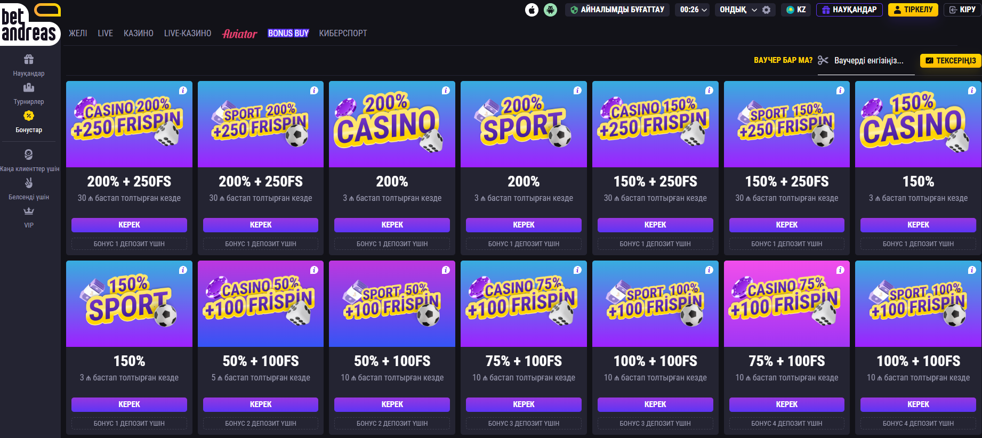
Task: Open the KZ language selector
Action: (796, 10)
